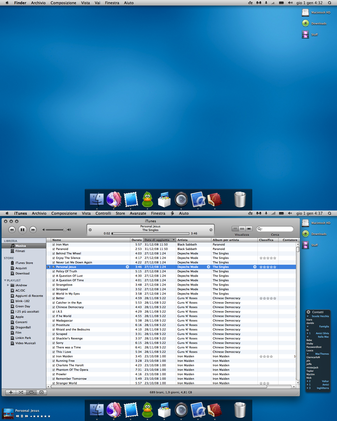
Task: Pause from the desktop mini controller
Action: point(22,416)
